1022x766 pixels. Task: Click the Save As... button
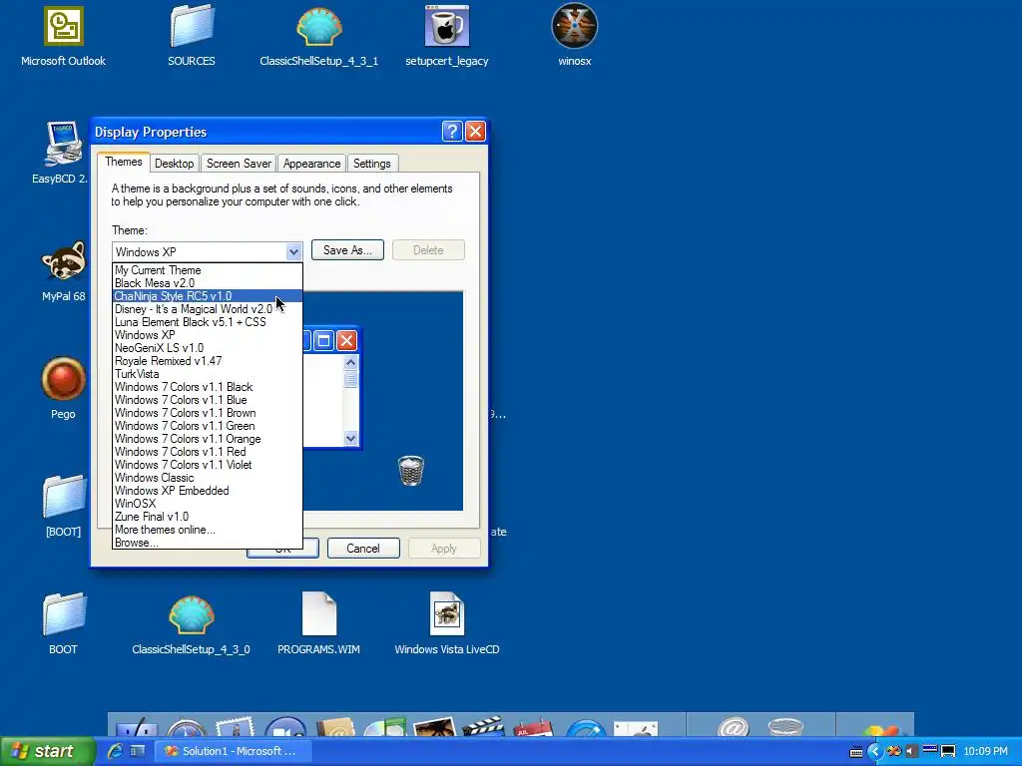coord(347,250)
